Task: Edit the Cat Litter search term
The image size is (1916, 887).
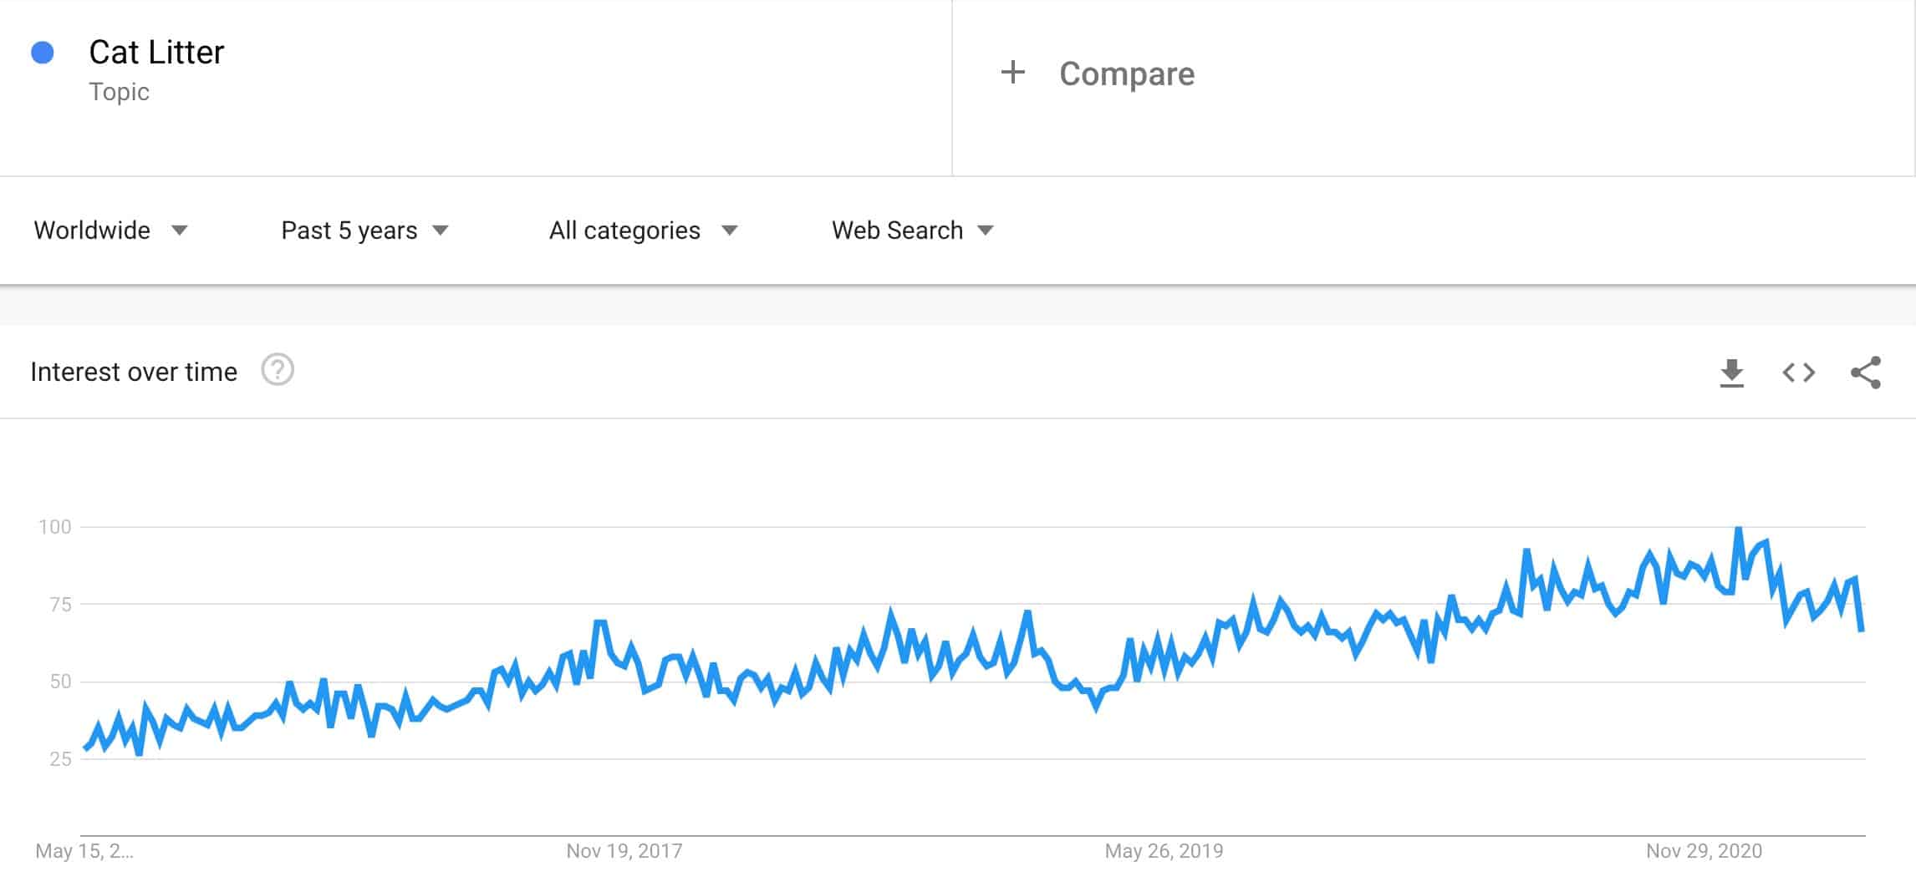Action: 156,53
